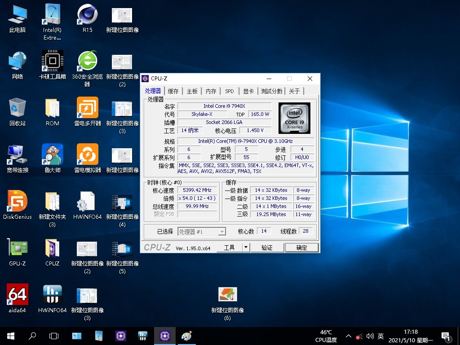Select the CPUZ folder on desktop

coord(52,252)
